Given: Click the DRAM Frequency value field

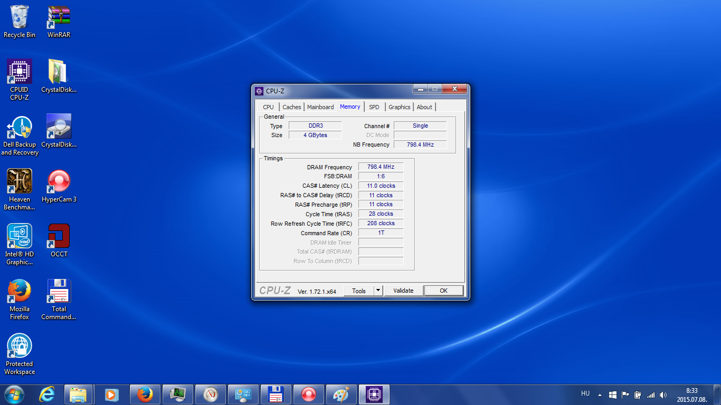Looking at the screenshot, I should click(381, 167).
